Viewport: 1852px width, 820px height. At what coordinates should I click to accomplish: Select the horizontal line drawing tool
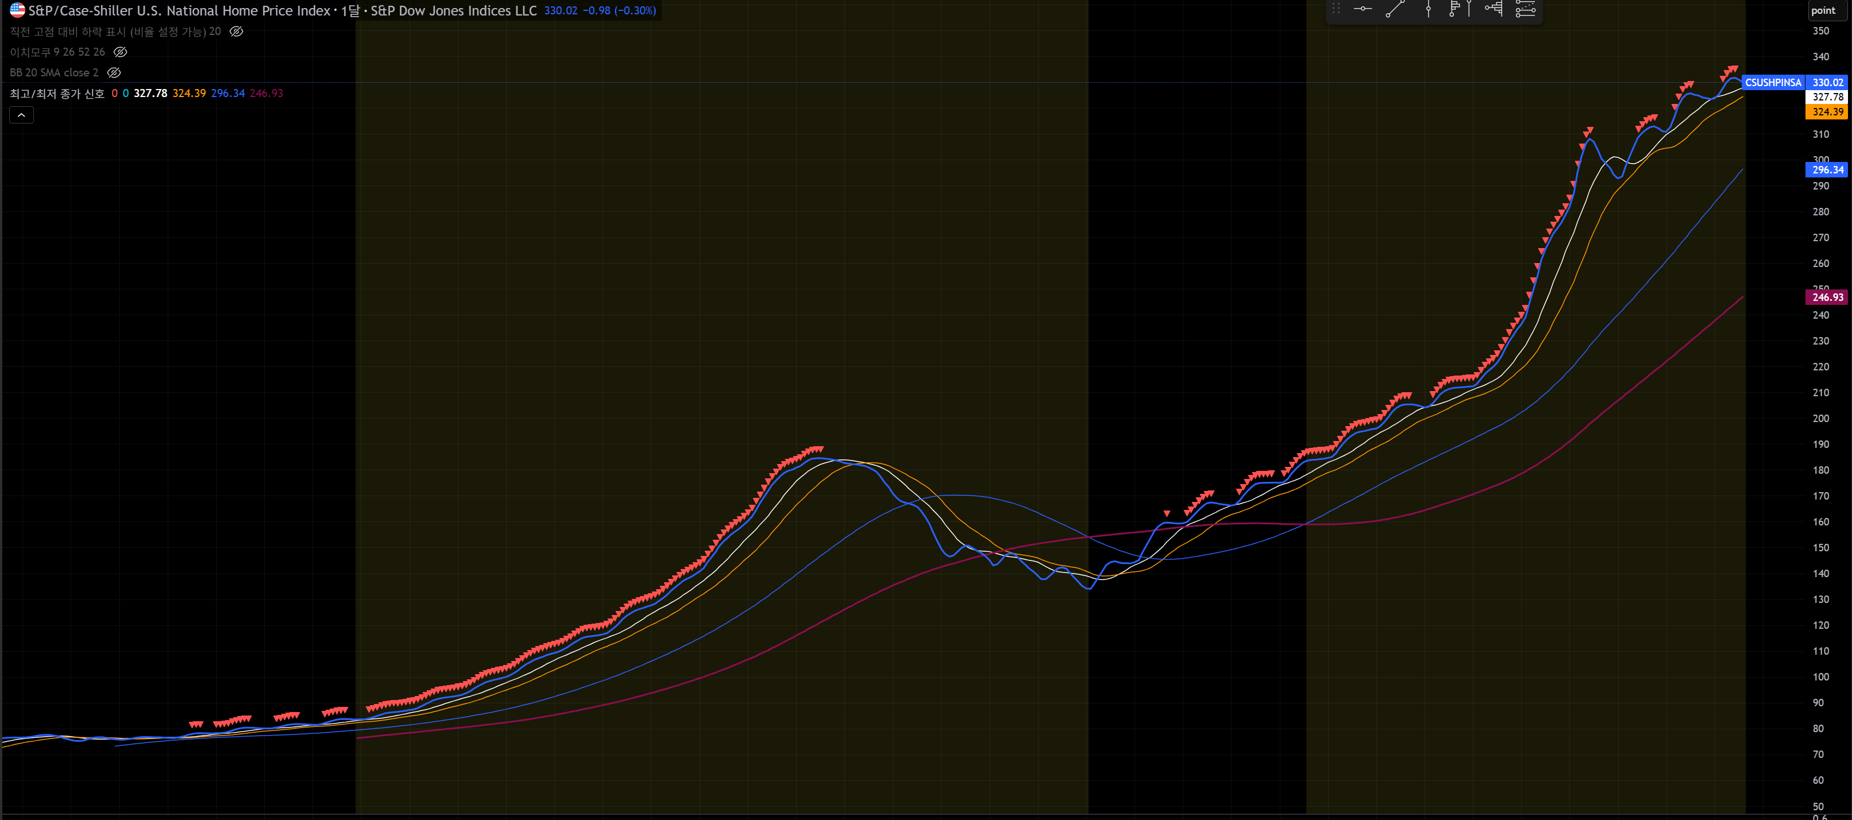(x=1363, y=9)
